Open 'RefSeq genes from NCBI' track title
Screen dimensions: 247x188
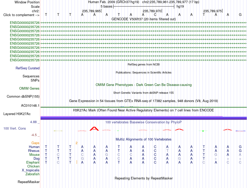[144, 64]
